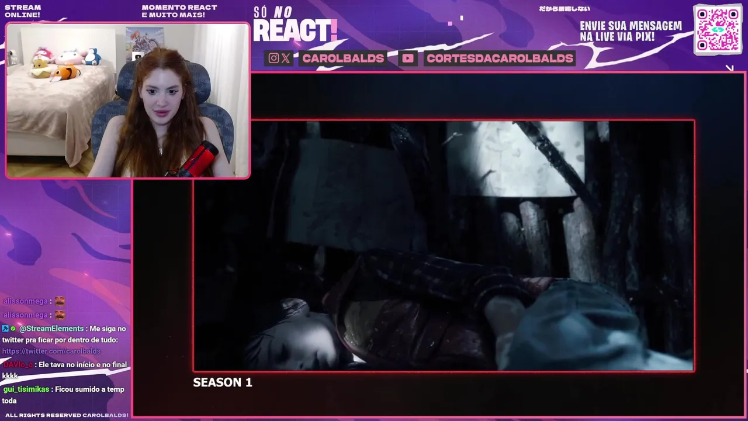Image resolution: width=748 pixels, height=421 pixels.
Task: Click the emote in second alissonmega message
Action: pyautogui.click(x=60, y=315)
